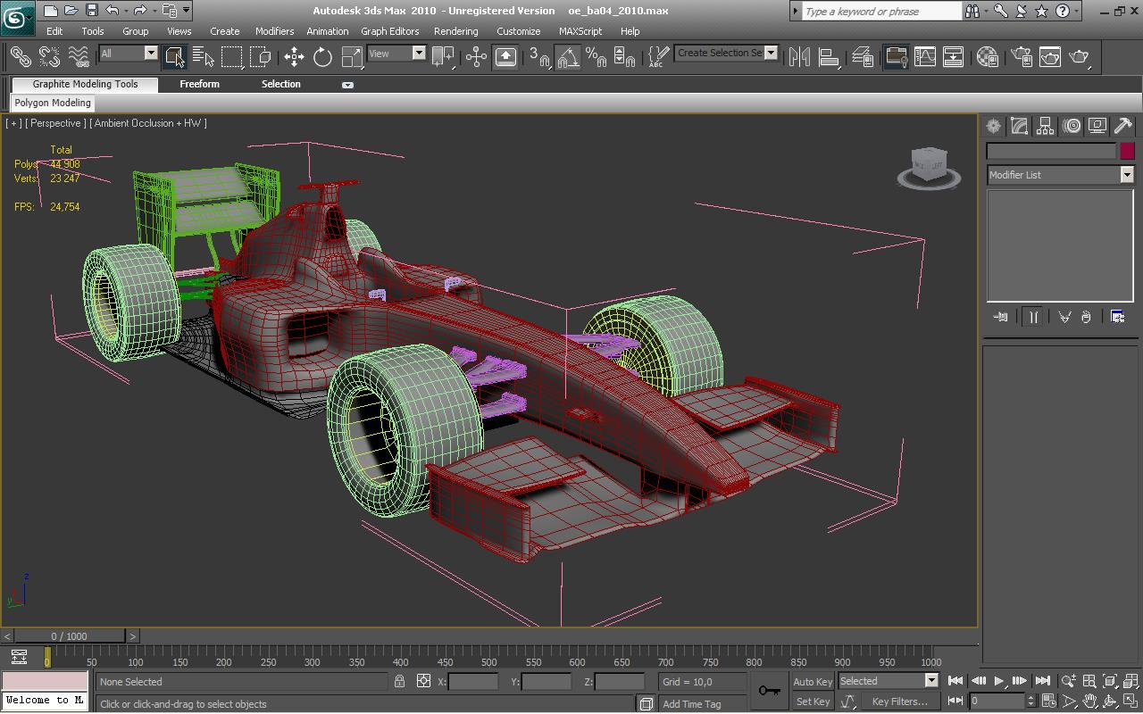Click the Key Filters button
1143x714 pixels.
point(899,702)
